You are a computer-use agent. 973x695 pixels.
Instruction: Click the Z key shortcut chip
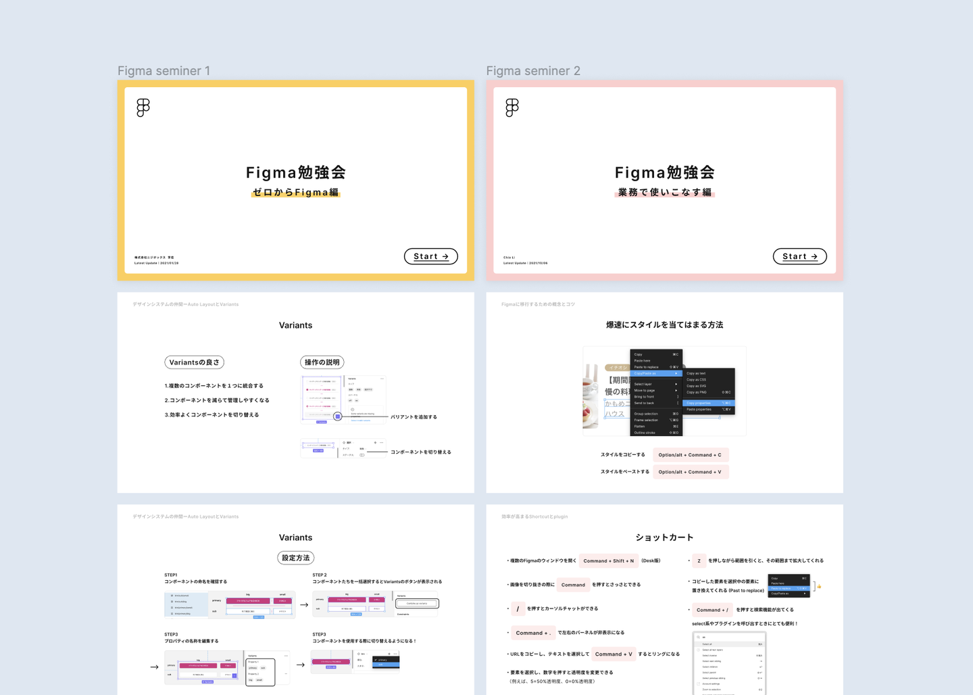click(x=699, y=560)
